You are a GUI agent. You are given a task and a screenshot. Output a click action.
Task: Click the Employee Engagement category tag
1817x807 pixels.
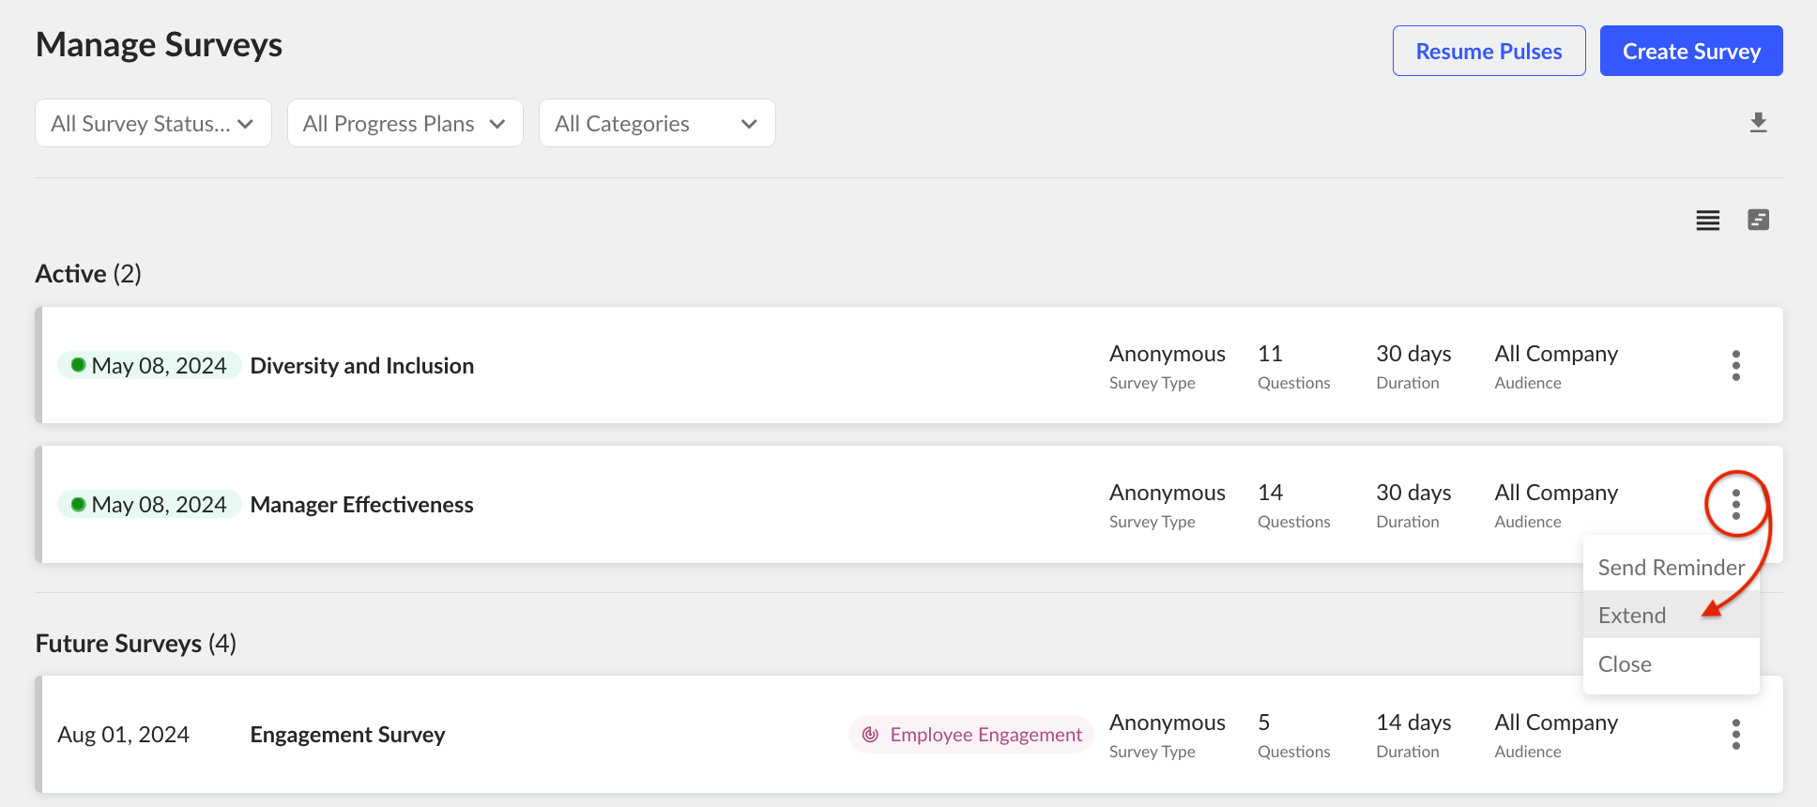click(x=971, y=734)
